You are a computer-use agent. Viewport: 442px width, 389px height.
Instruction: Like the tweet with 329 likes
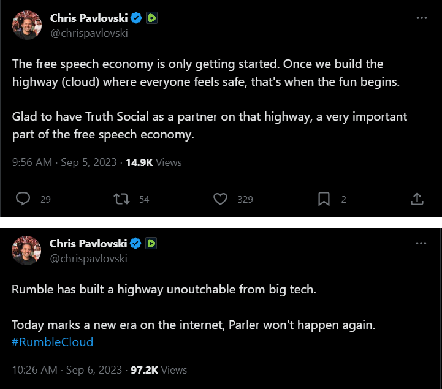click(221, 199)
